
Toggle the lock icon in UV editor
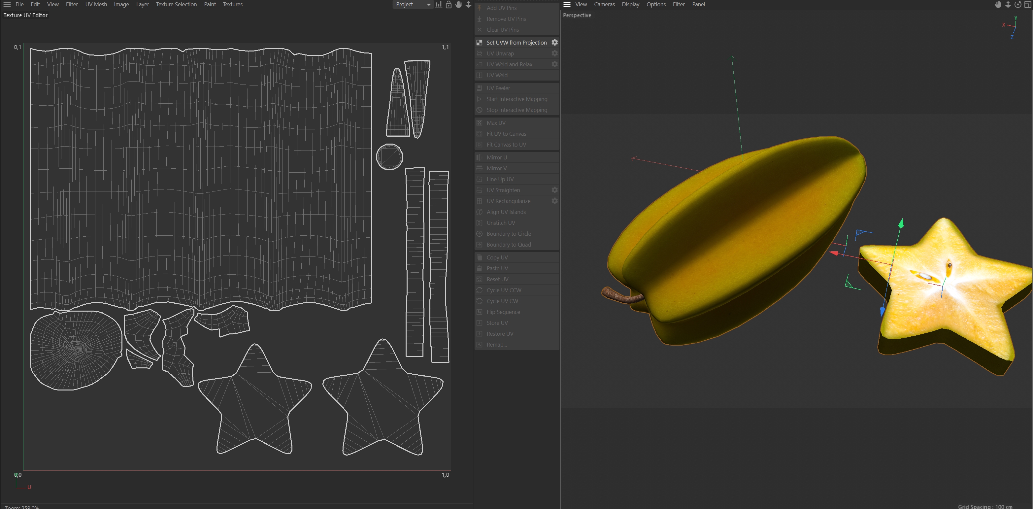[449, 4]
